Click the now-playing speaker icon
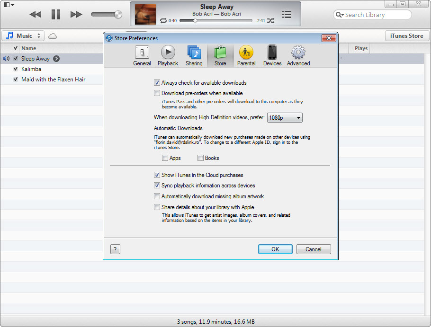The image size is (431, 327). coord(6,59)
